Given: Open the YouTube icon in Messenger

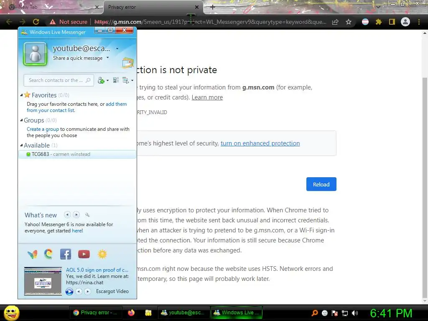Looking at the screenshot, I should click(x=84, y=254).
